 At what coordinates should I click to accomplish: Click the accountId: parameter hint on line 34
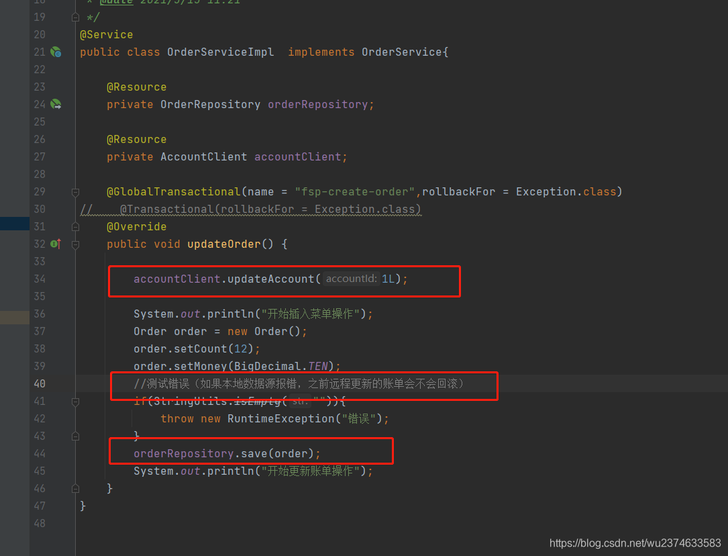tap(352, 279)
